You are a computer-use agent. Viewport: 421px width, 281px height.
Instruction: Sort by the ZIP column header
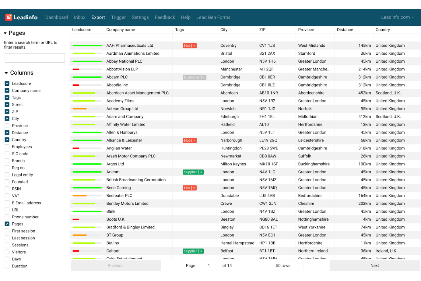point(262,30)
